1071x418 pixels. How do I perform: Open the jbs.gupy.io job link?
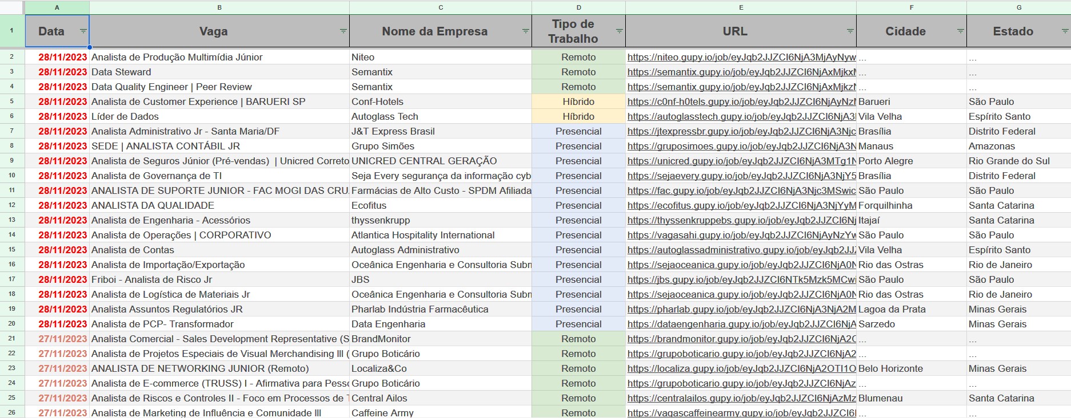point(742,279)
